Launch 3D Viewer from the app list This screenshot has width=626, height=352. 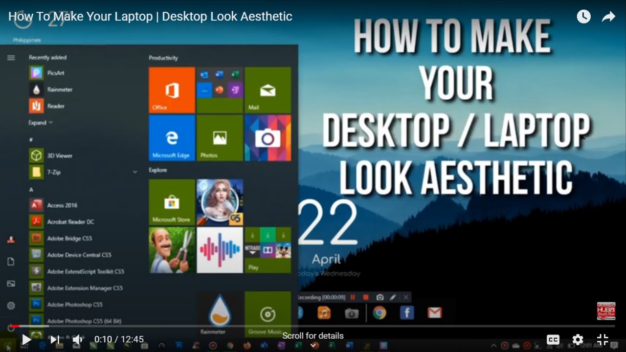tap(51, 155)
